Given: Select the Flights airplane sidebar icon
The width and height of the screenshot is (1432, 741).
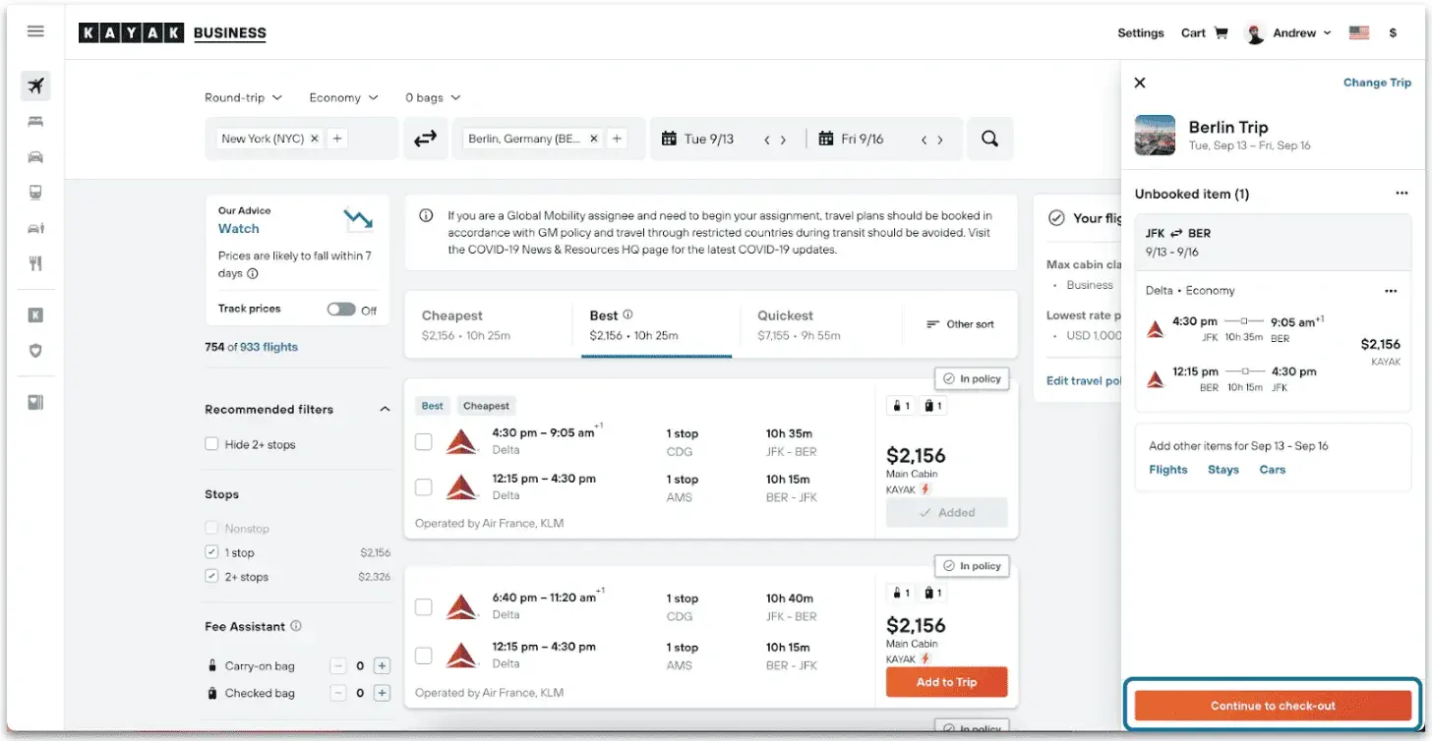Looking at the screenshot, I should 35,86.
